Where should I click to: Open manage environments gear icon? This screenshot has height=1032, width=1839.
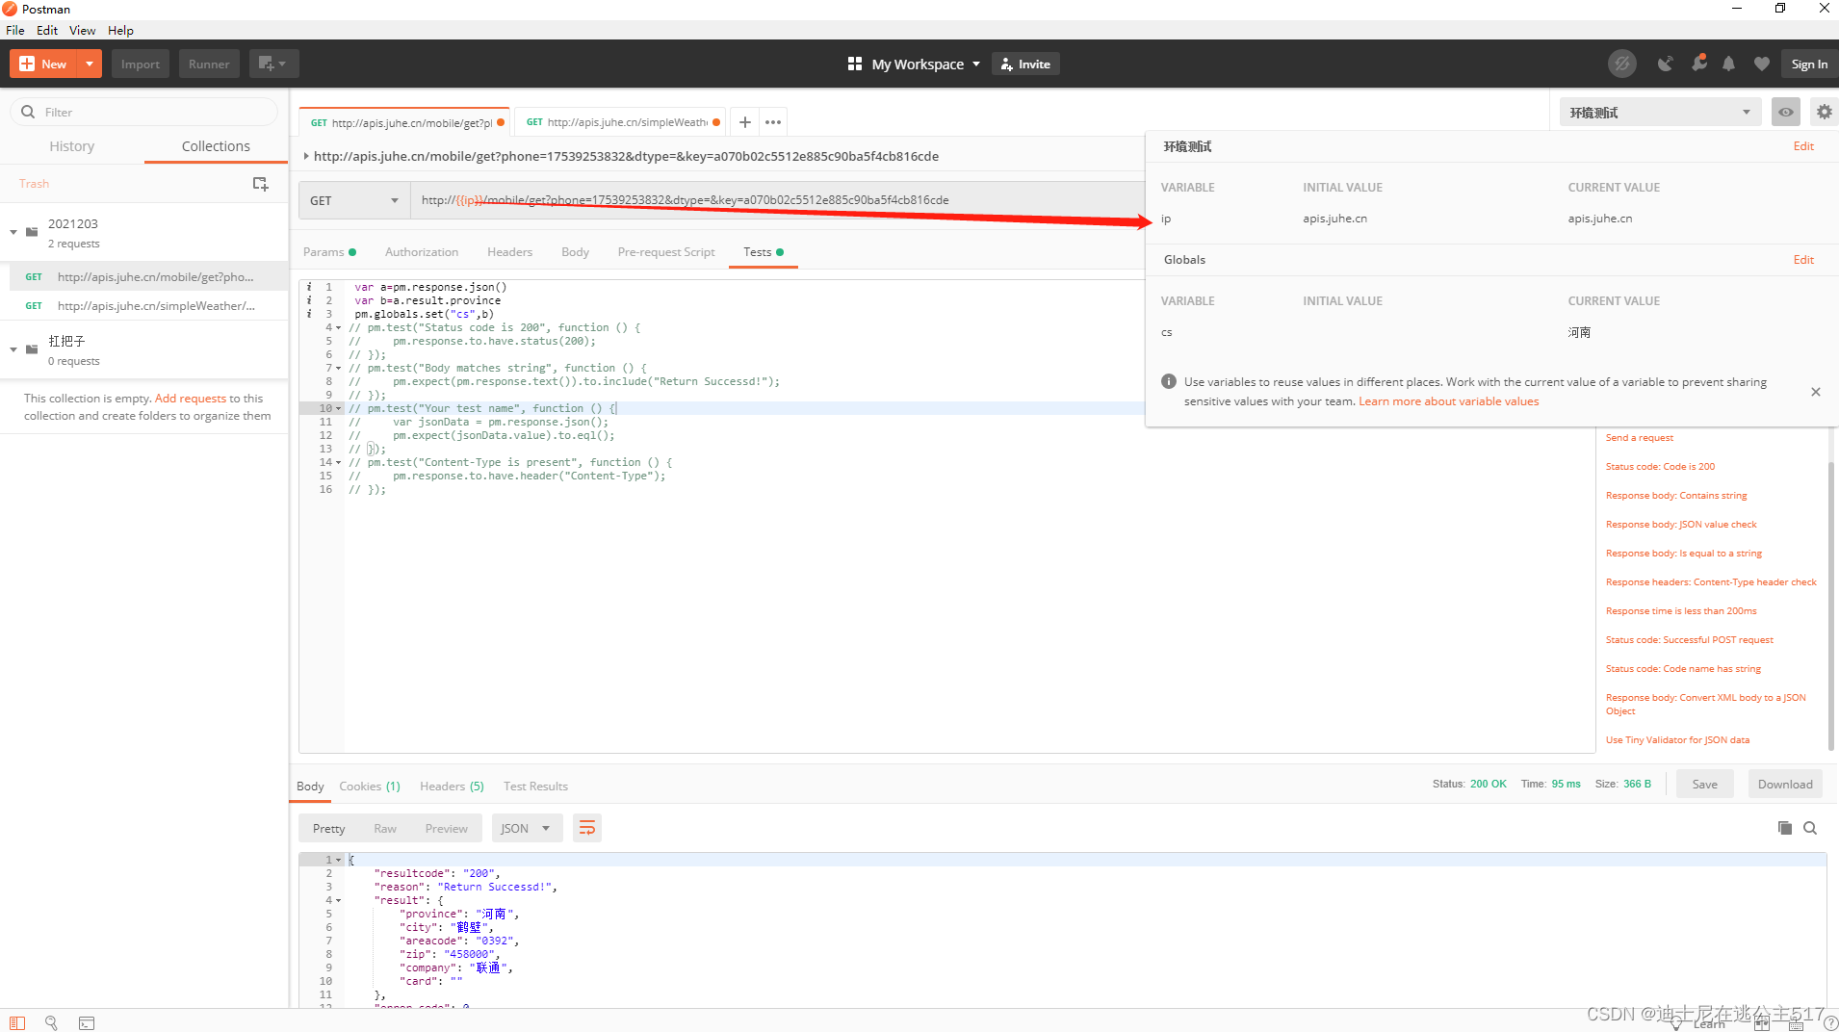pyautogui.click(x=1824, y=112)
